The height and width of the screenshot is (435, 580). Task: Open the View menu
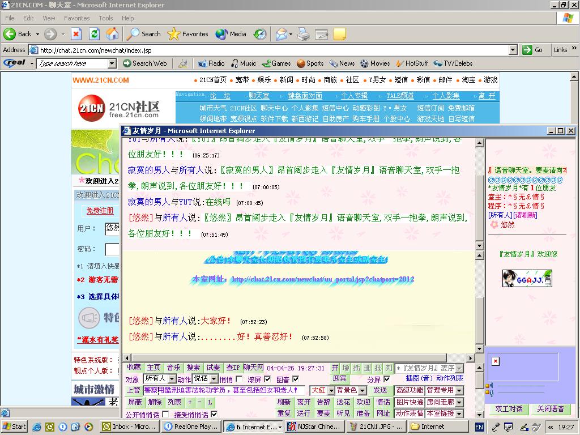[x=49, y=18]
